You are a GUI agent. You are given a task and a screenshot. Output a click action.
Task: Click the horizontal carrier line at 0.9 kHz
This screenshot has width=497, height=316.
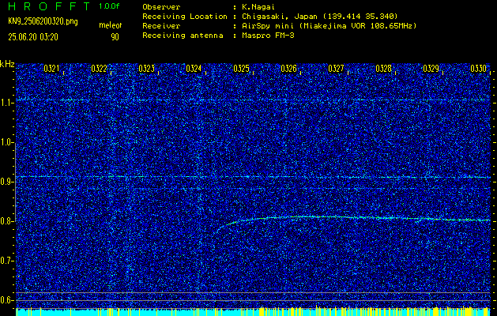(x=253, y=176)
